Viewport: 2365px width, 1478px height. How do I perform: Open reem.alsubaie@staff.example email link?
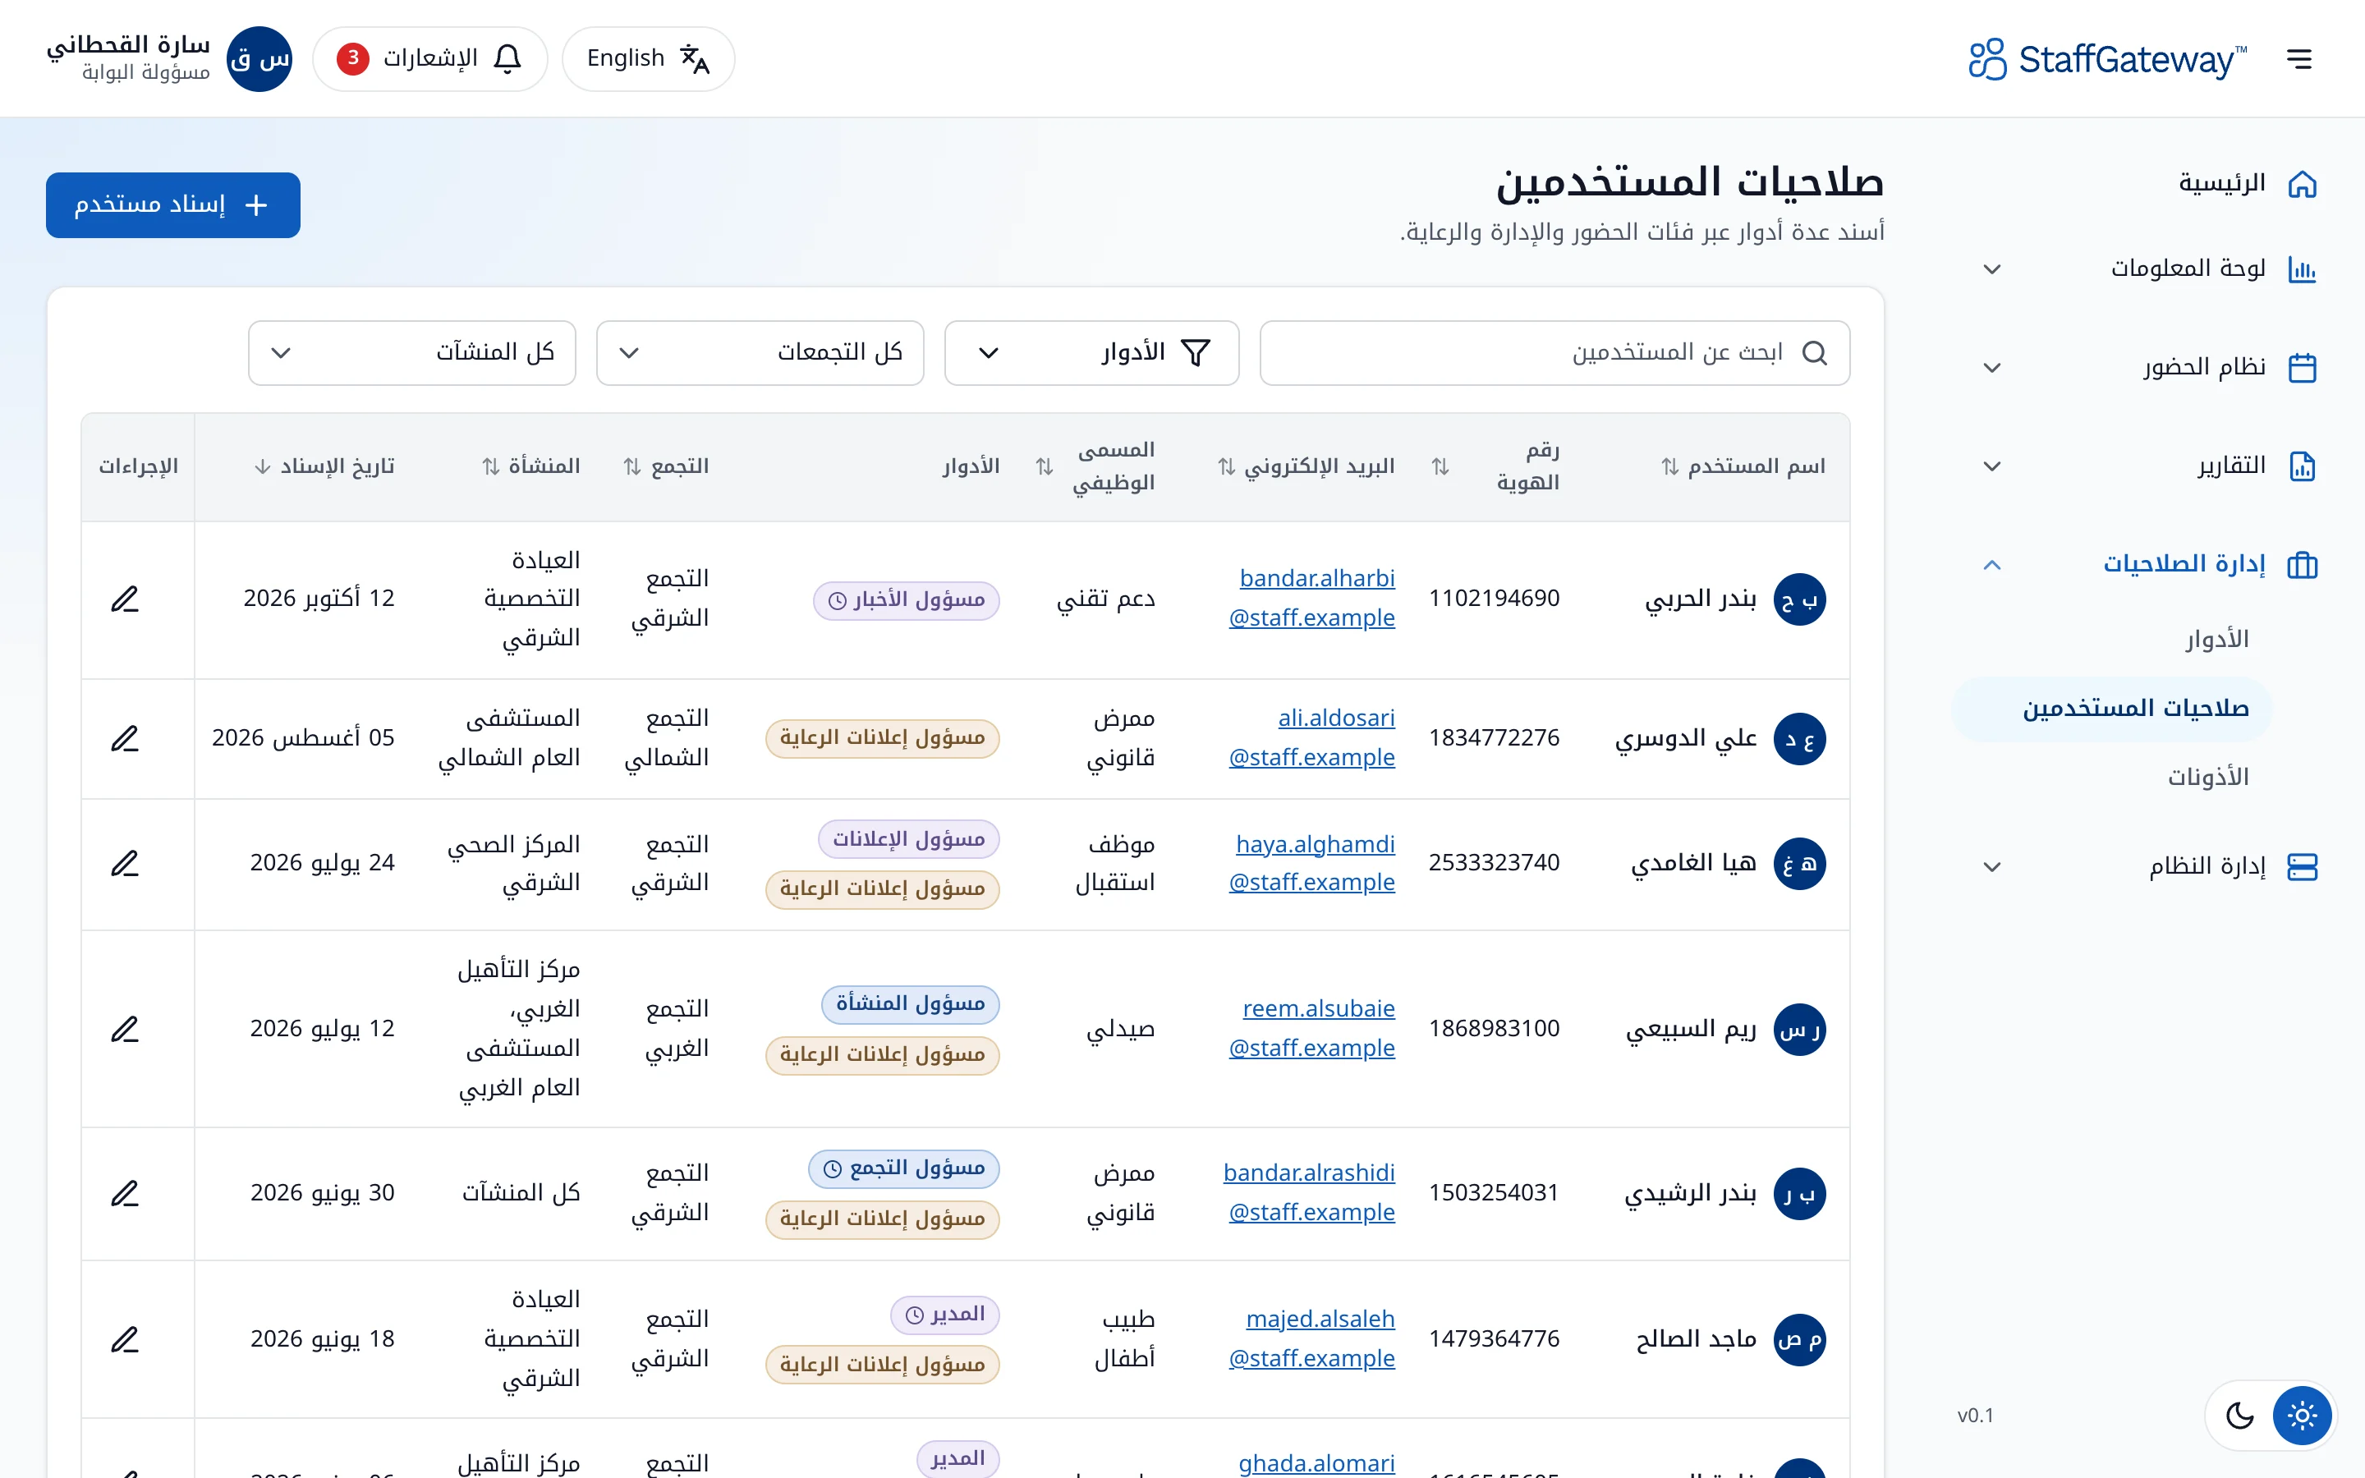point(1311,1028)
